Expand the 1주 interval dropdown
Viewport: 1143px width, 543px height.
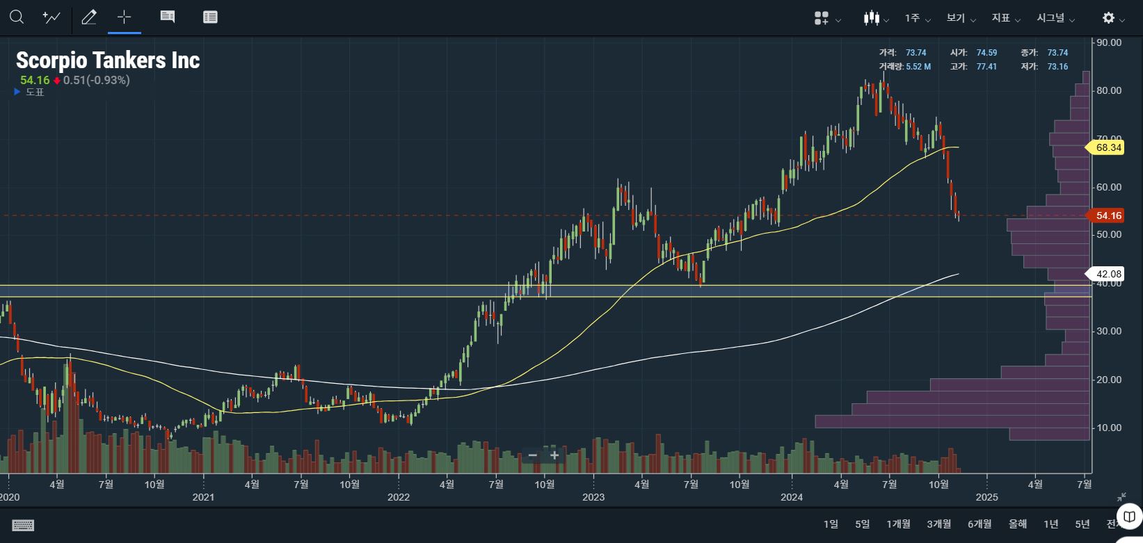click(917, 19)
